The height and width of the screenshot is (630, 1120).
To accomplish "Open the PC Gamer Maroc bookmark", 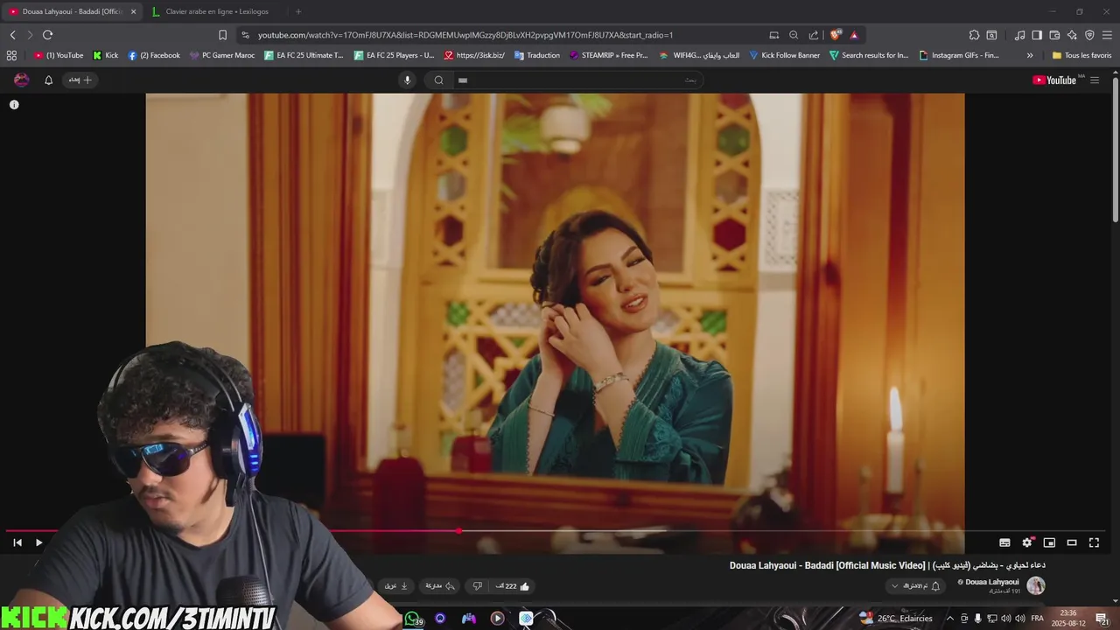I will (x=222, y=55).
